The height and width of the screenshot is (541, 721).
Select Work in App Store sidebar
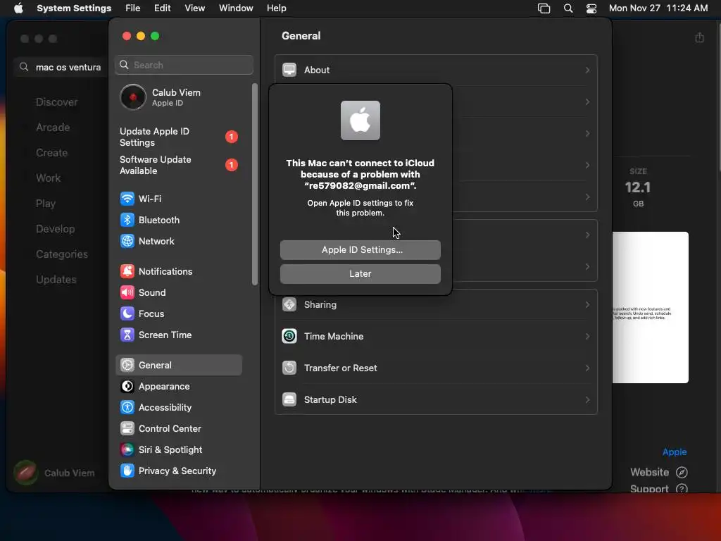pyautogui.click(x=49, y=178)
